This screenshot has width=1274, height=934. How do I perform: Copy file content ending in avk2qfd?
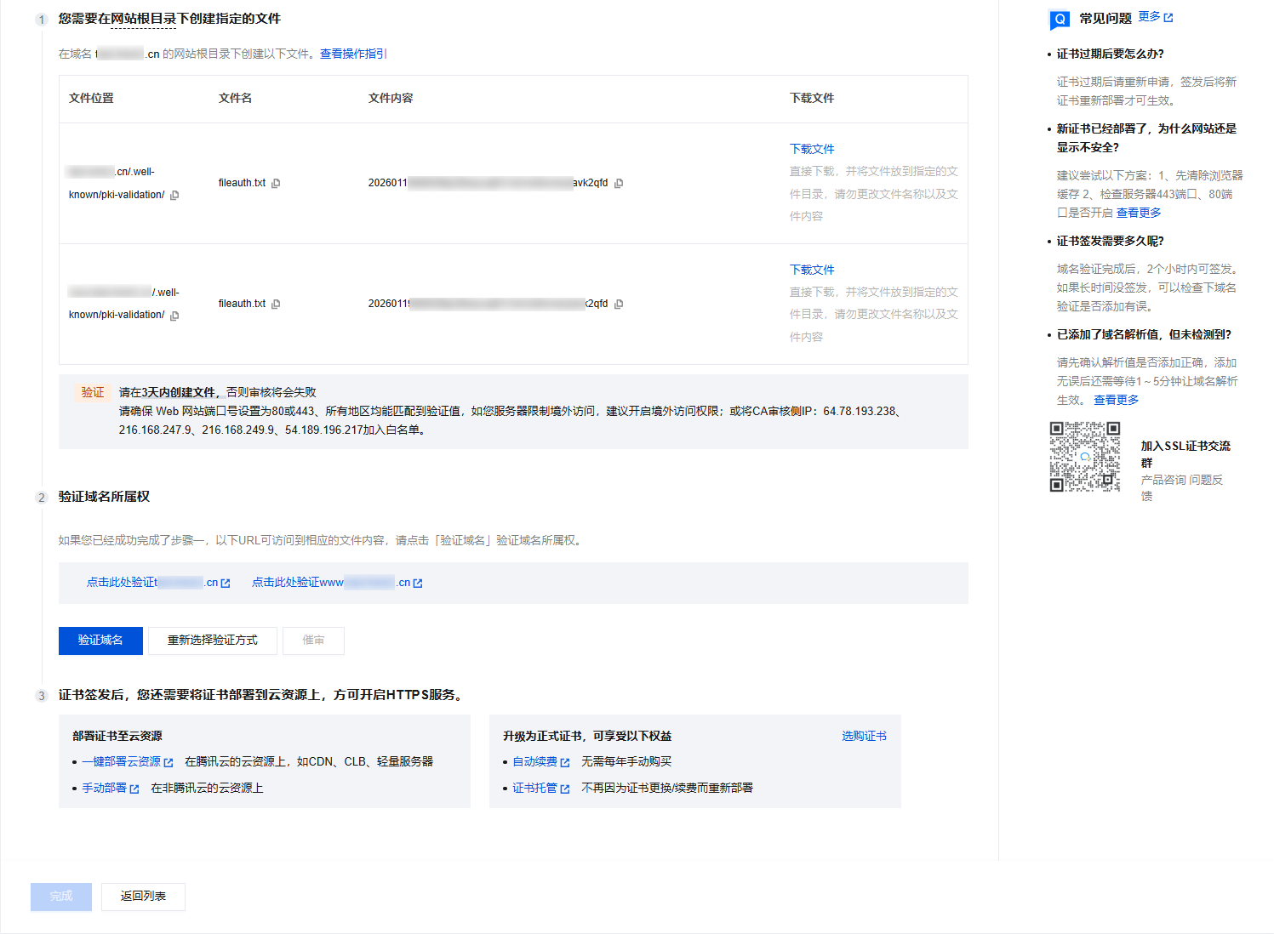pos(619,184)
